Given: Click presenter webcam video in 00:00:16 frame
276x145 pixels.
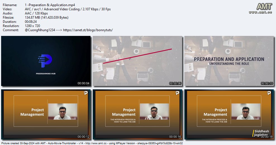Looking at the screenshot, I should (x=154, y=112).
